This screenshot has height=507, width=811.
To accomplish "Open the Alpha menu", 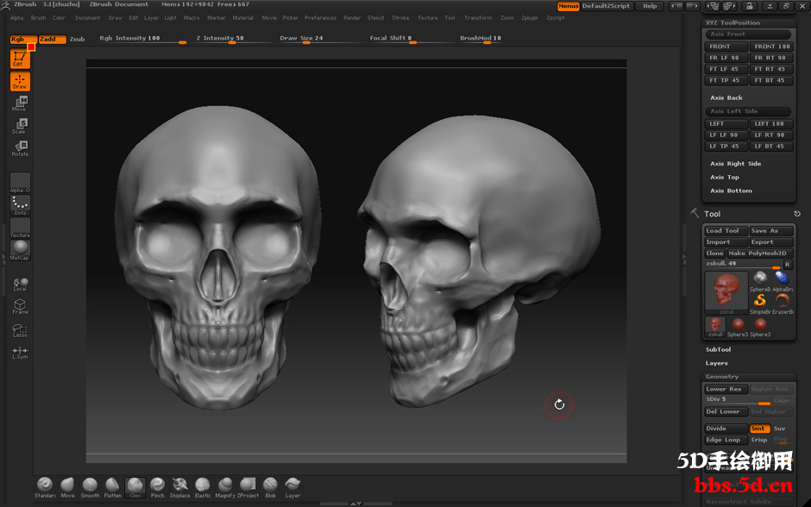I will [16, 17].
